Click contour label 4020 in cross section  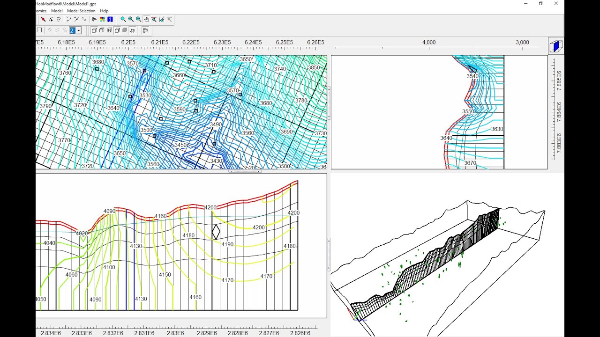82,233
